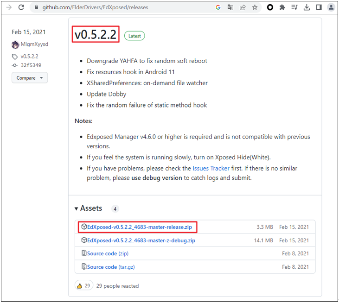Click the Feb 8, 2021 date of Source code (zip)
Image resolution: width=339 pixels, height=303 pixels.
pos(295,253)
